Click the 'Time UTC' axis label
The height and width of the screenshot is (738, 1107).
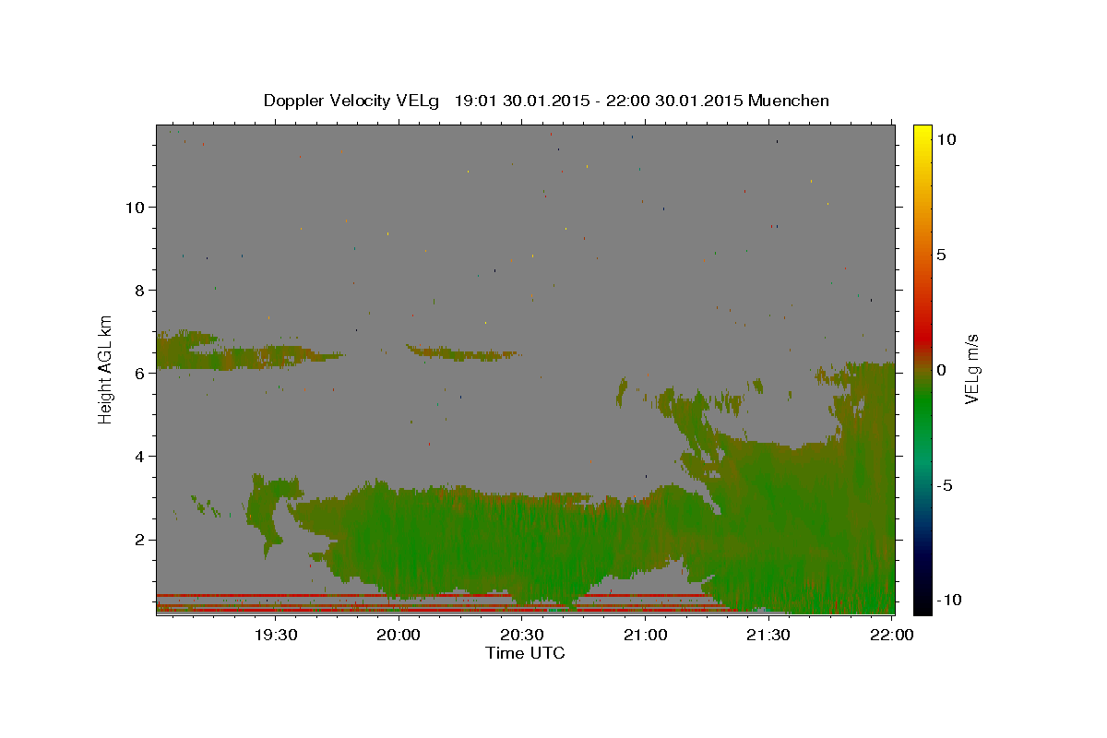(525, 653)
